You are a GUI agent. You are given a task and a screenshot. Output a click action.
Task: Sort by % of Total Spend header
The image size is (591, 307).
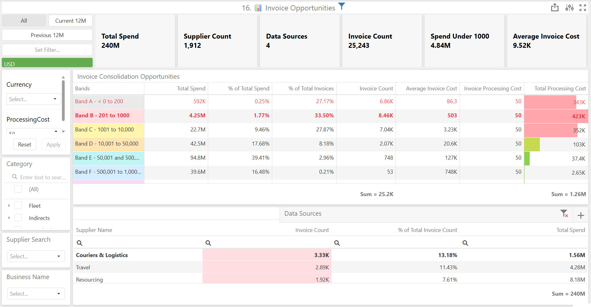point(240,89)
